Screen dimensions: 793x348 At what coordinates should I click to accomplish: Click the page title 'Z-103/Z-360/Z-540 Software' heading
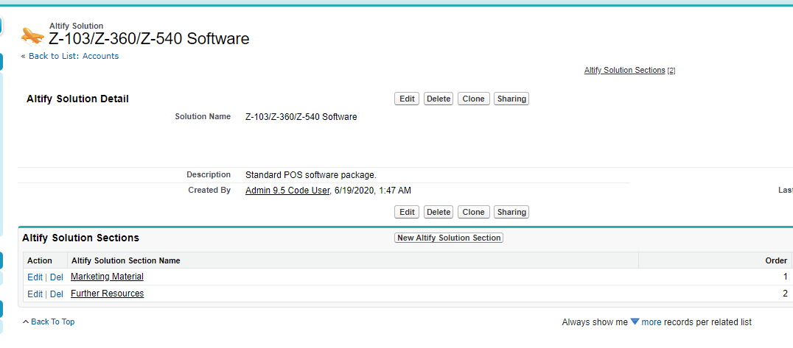(149, 38)
